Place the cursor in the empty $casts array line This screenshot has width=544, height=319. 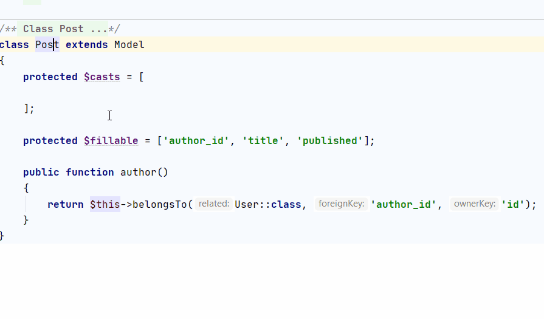[272, 92]
